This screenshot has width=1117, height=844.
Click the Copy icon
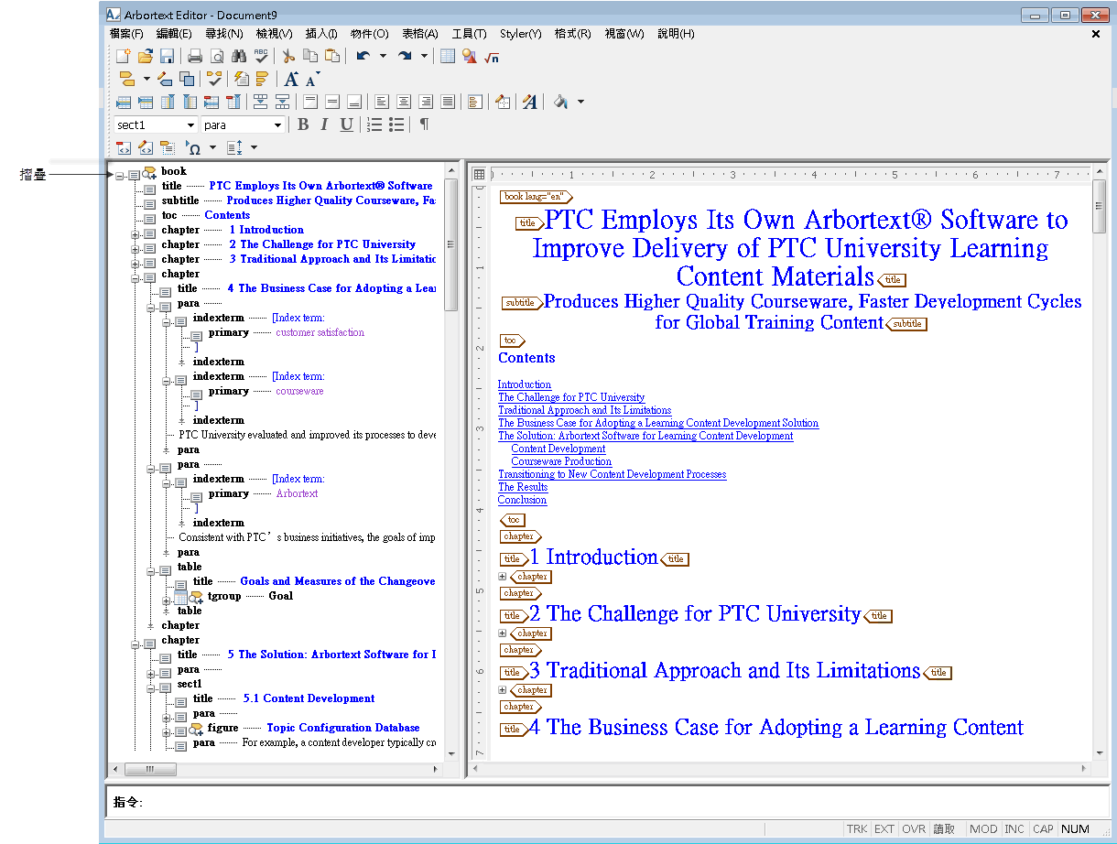pos(310,56)
